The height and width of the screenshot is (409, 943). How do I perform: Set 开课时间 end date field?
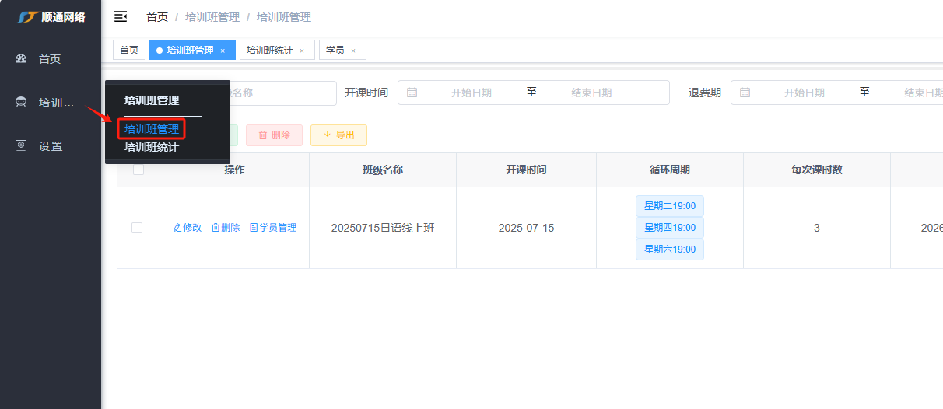pyautogui.click(x=591, y=93)
